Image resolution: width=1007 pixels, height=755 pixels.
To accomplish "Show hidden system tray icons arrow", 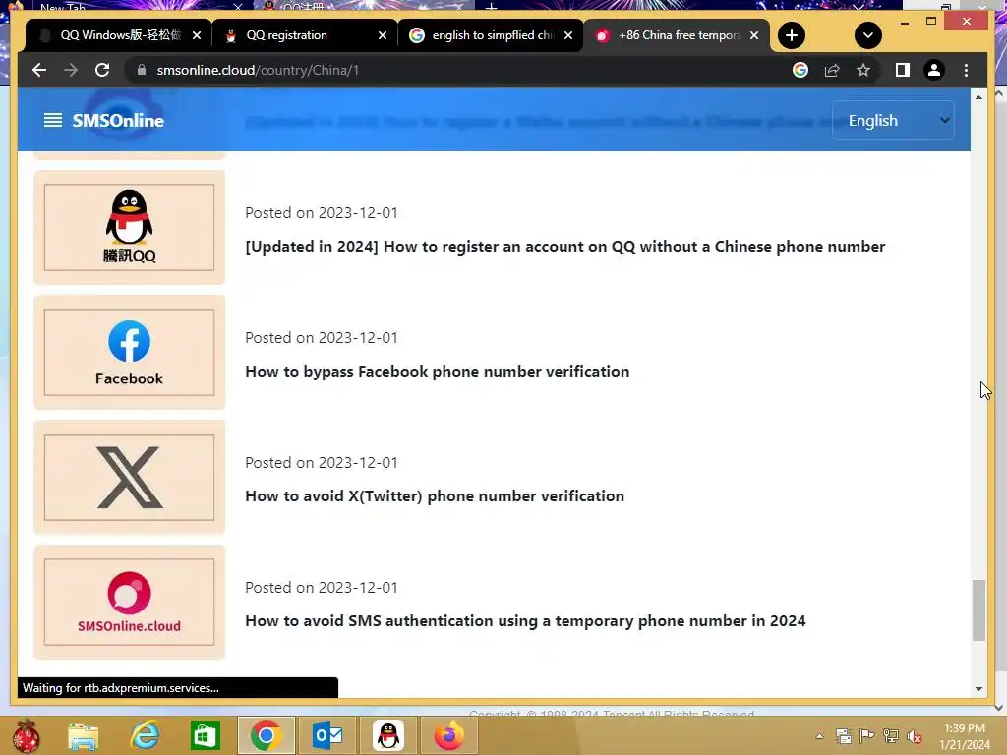I will pyautogui.click(x=819, y=736).
